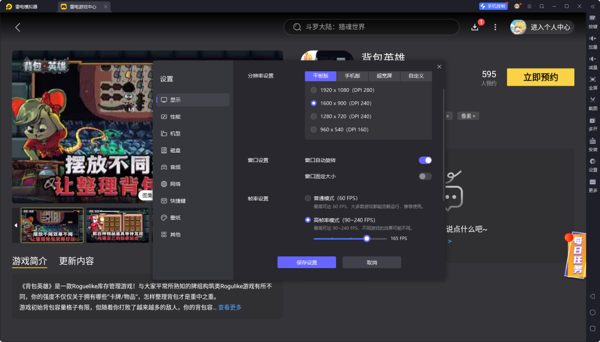Toggle 窗口自动旋转 switch off
This screenshot has width=600, height=342.
(x=425, y=161)
